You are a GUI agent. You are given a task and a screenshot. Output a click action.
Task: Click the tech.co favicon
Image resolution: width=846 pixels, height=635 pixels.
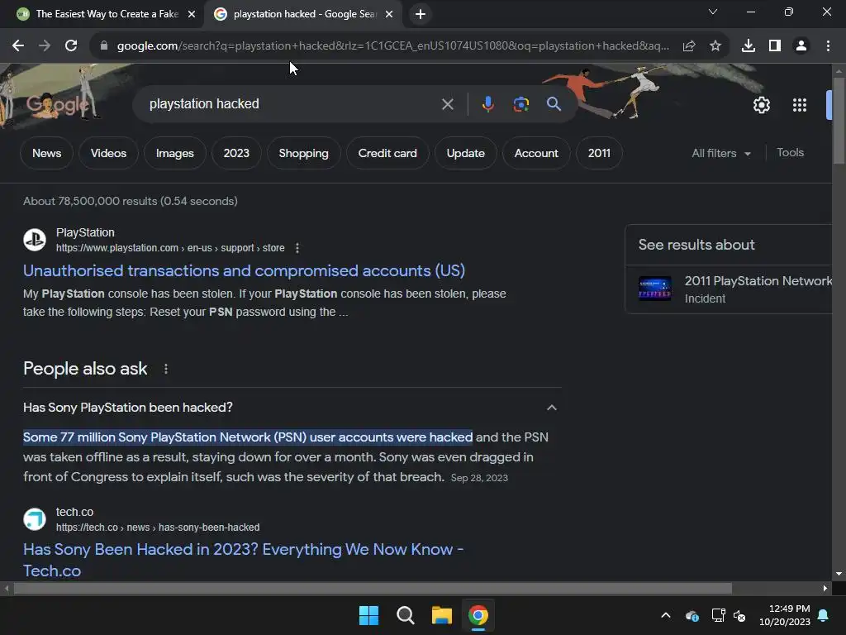click(x=35, y=519)
